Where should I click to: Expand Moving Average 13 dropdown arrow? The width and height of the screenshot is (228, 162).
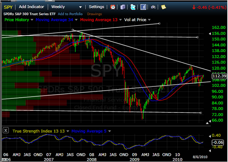point(121,20)
